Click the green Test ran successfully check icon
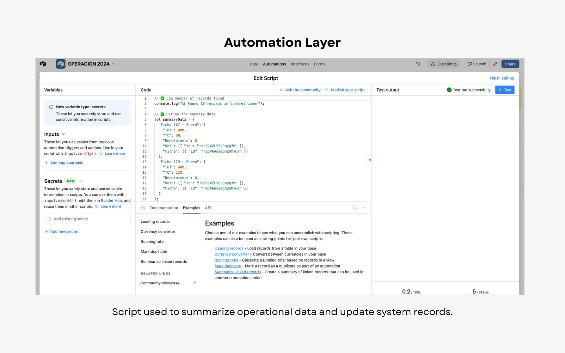Image resolution: width=565 pixels, height=353 pixels. (x=449, y=90)
